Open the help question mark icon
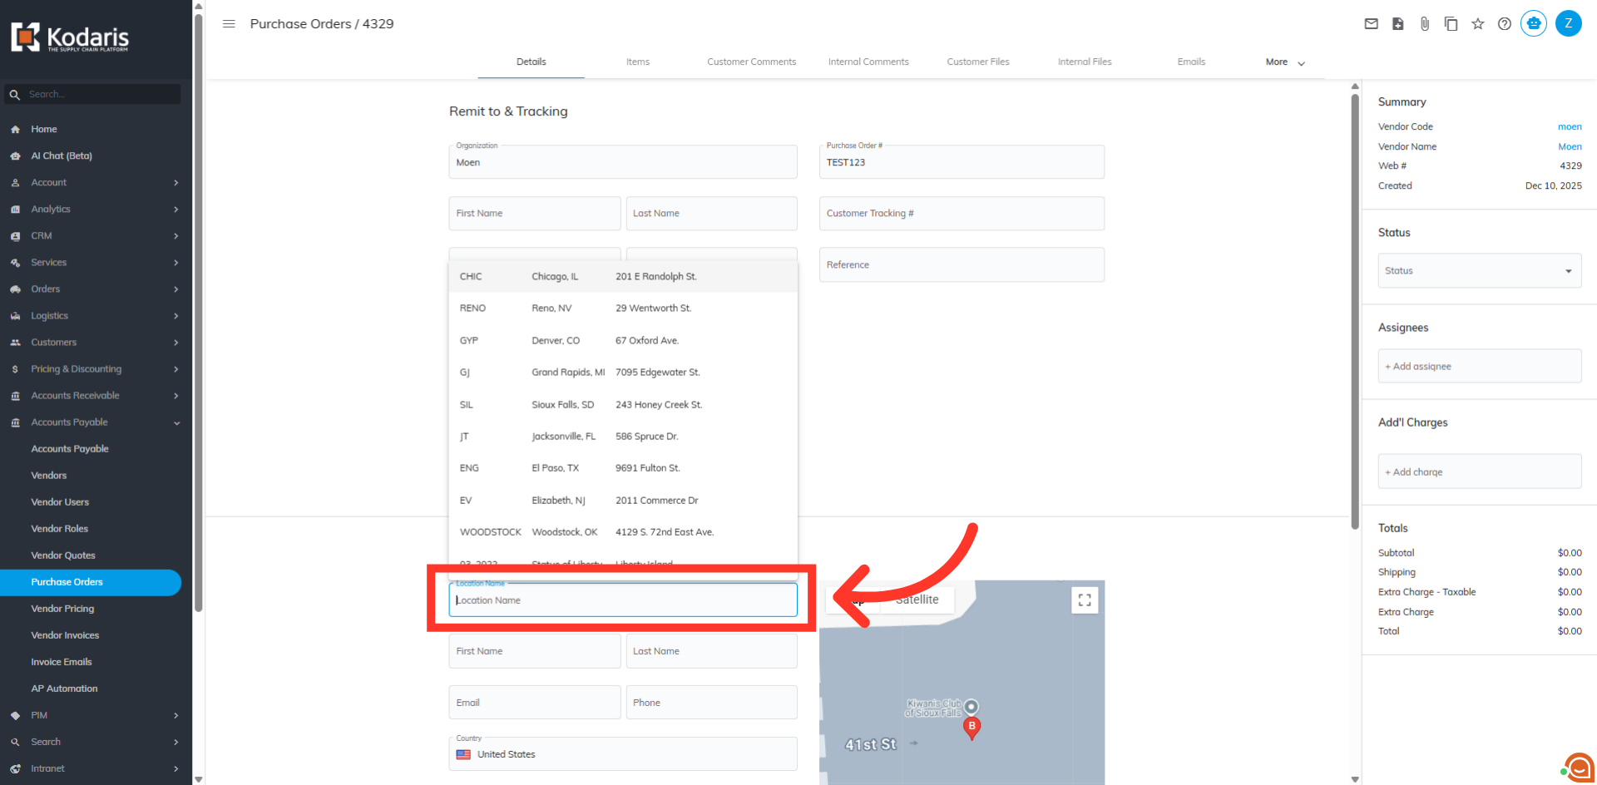This screenshot has height=785, width=1597. click(1505, 24)
